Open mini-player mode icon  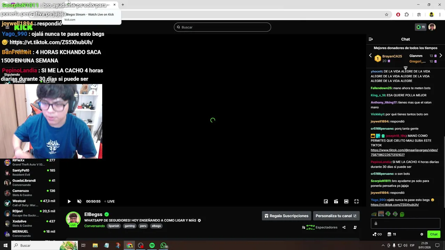[326, 201]
